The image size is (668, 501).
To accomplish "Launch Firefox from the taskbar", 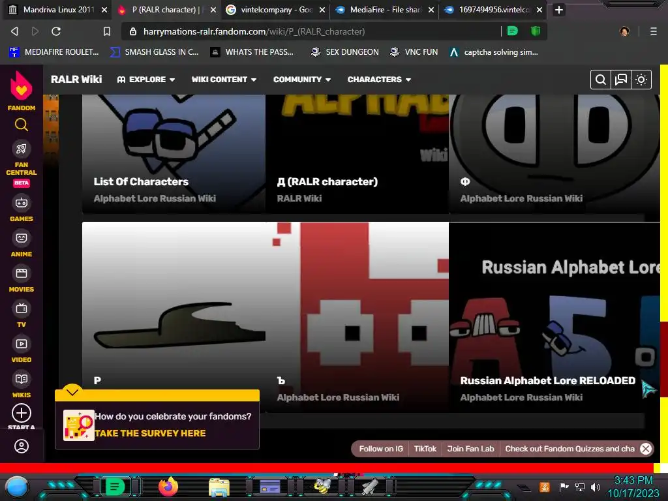I will [x=168, y=487].
